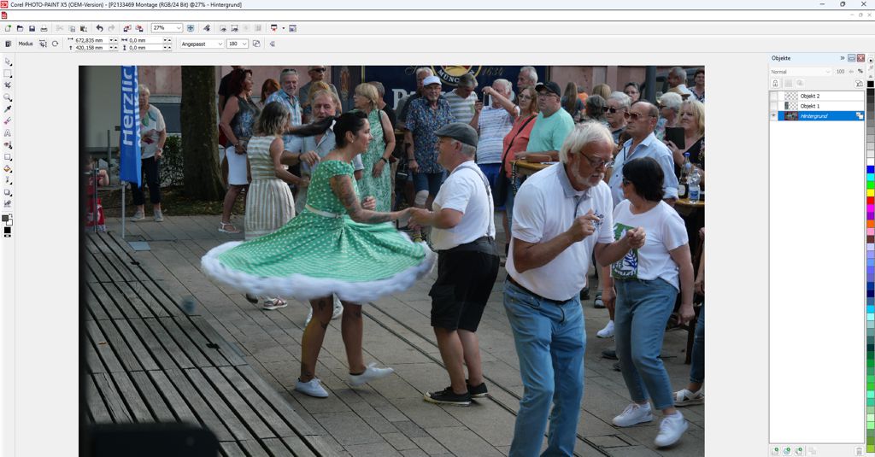Click the 672,835 mm width field
The width and height of the screenshot is (875, 457).
(x=91, y=40)
